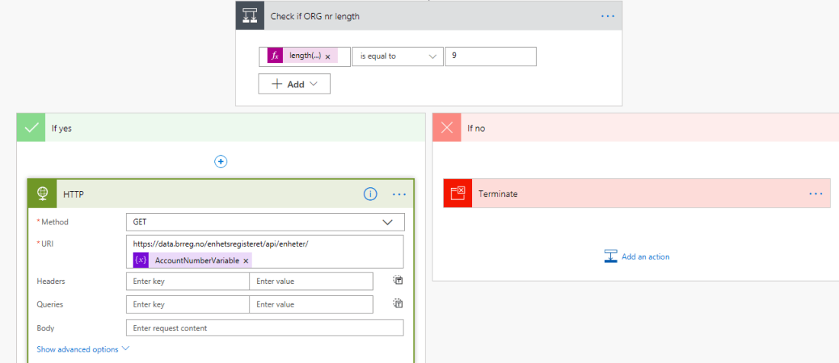This screenshot has width=839, height=363.
Task: Switch Headers to text mode icon
Action: pos(398,280)
